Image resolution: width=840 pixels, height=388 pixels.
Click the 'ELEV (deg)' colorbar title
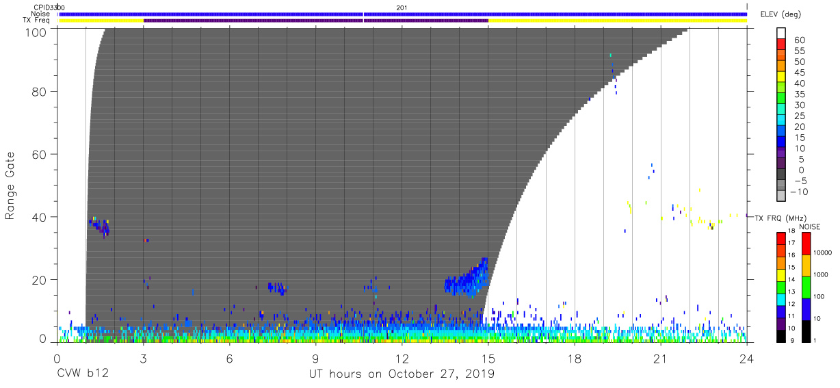(x=780, y=14)
